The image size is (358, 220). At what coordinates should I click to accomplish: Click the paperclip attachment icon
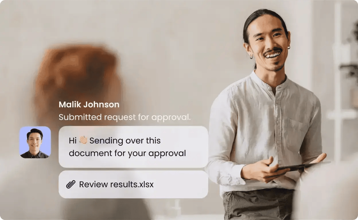tap(71, 184)
